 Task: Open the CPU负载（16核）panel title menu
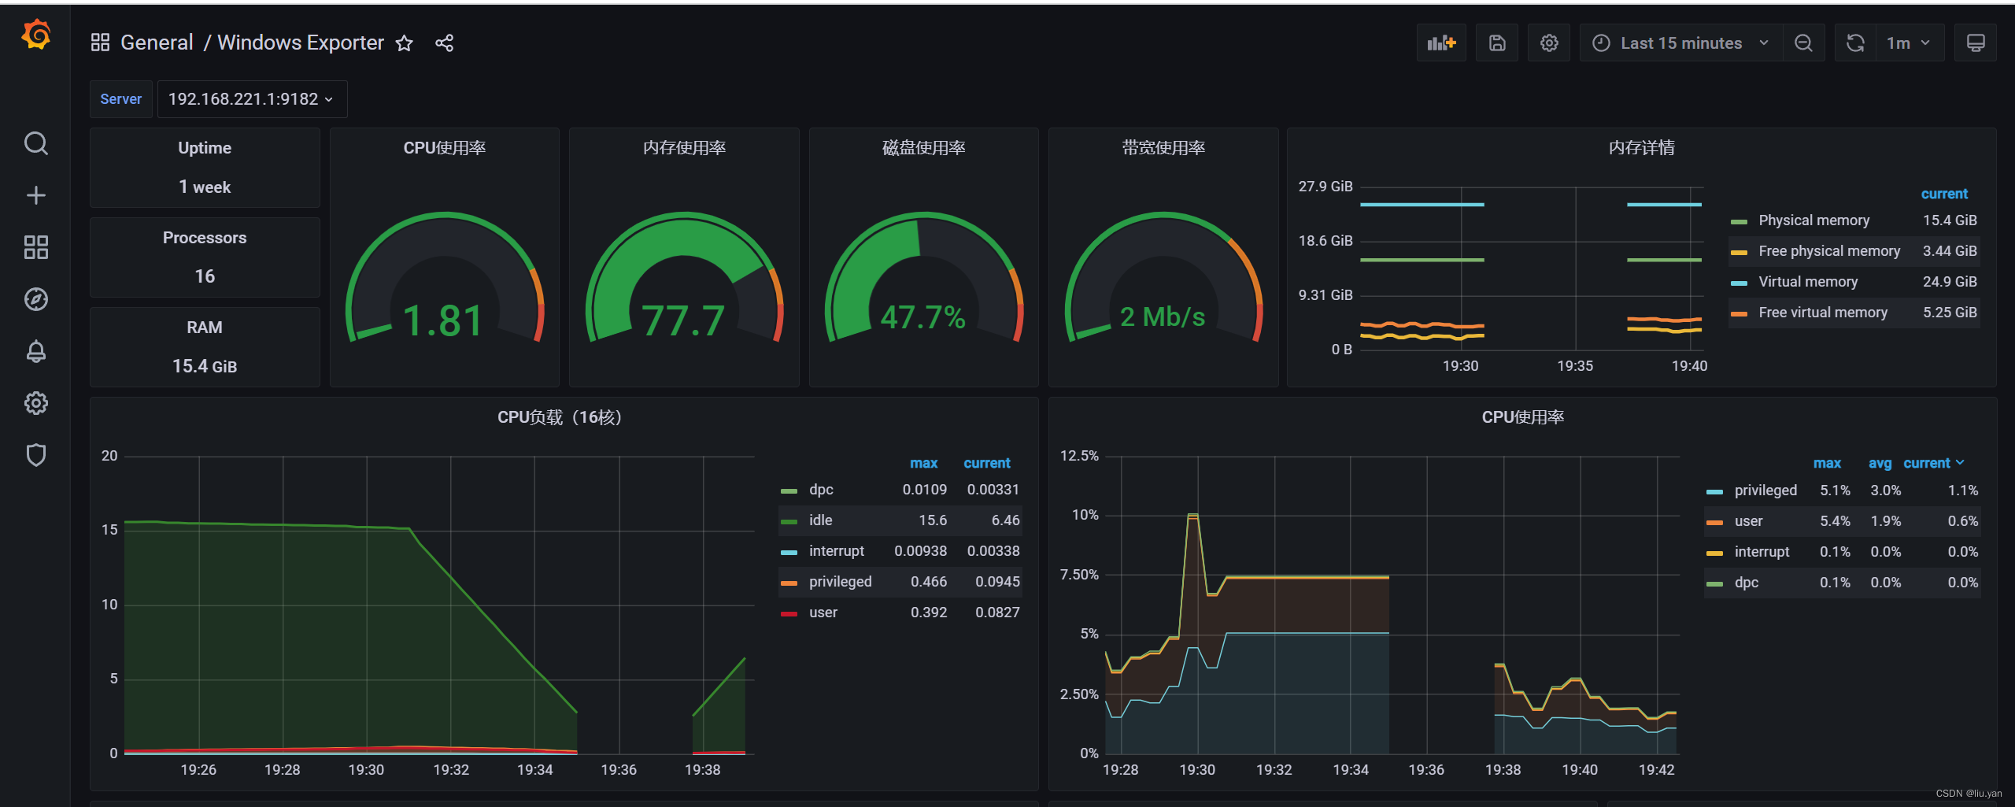point(560,417)
